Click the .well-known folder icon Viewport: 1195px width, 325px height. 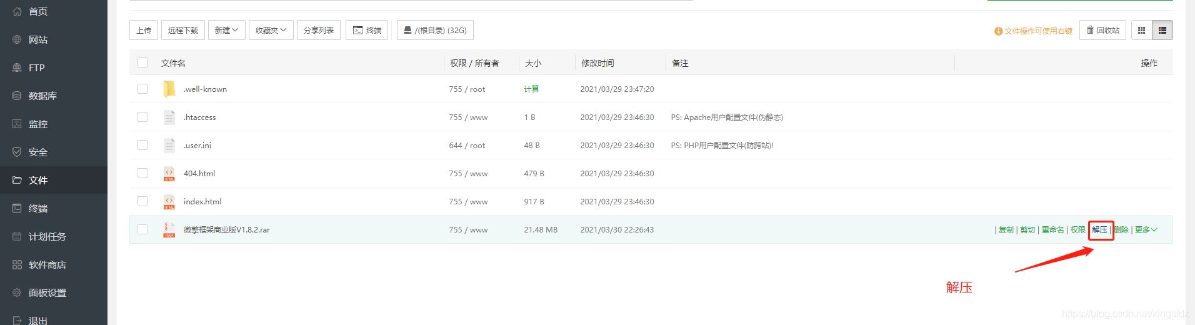[169, 89]
